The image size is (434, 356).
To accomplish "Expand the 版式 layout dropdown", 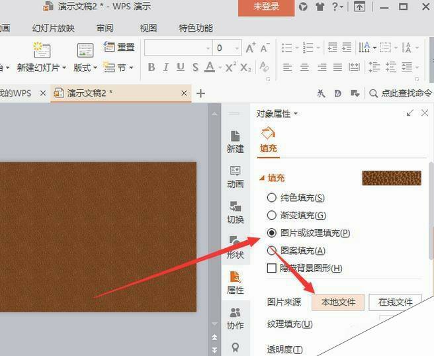I will click(85, 67).
